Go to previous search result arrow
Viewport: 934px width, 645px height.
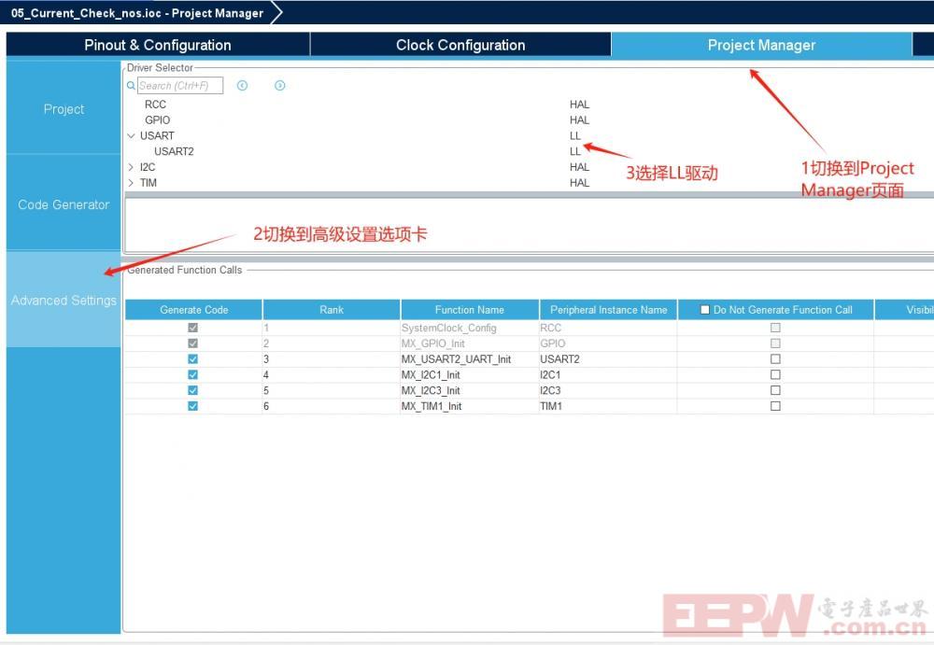242,86
